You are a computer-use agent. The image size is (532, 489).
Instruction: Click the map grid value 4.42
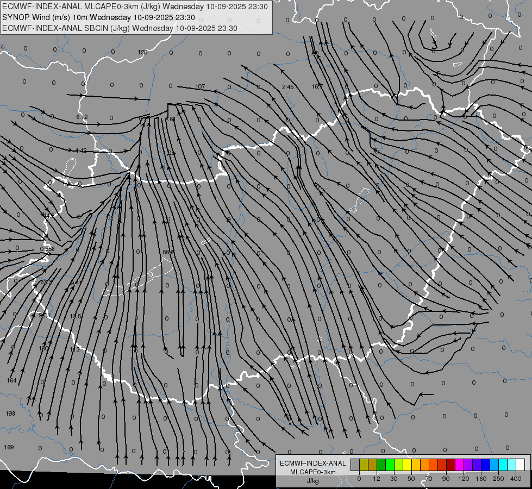click(81, 151)
